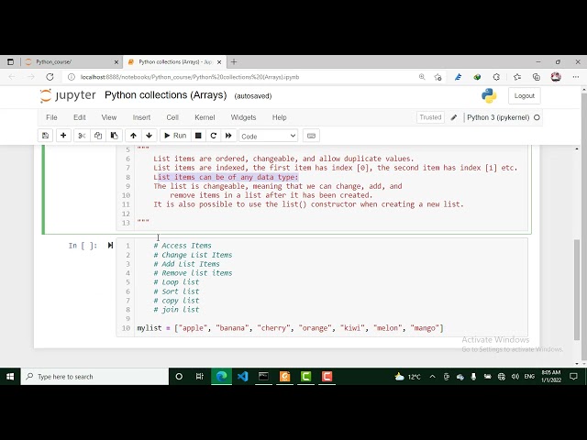Close the Python_course/ browser tab

pyautogui.click(x=116, y=62)
